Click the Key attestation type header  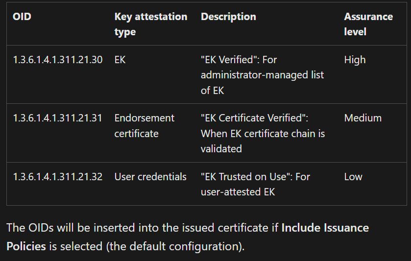pyautogui.click(x=151, y=24)
